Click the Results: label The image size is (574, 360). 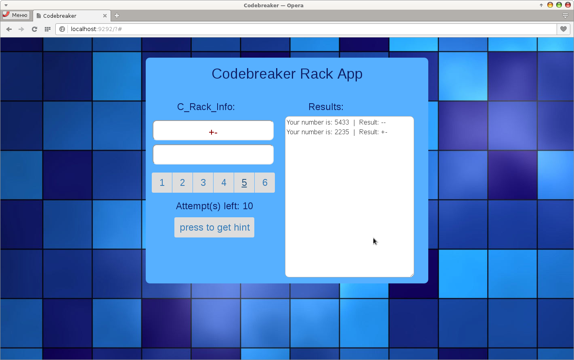click(326, 107)
